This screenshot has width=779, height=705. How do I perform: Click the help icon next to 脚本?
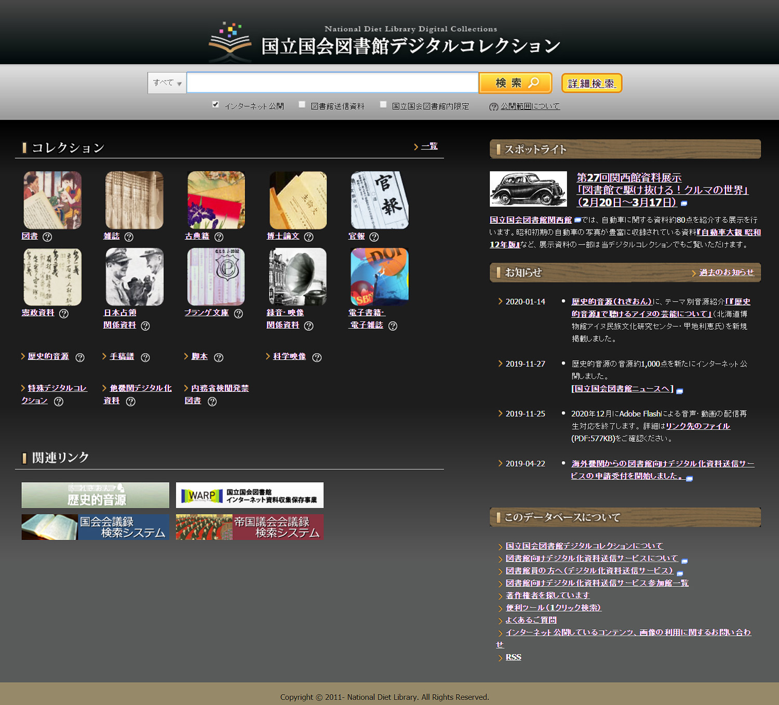tap(219, 357)
